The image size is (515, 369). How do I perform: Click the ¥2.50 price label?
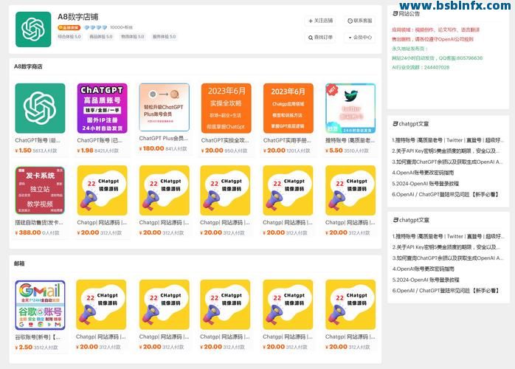pyautogui.click(x=24, y=348)
